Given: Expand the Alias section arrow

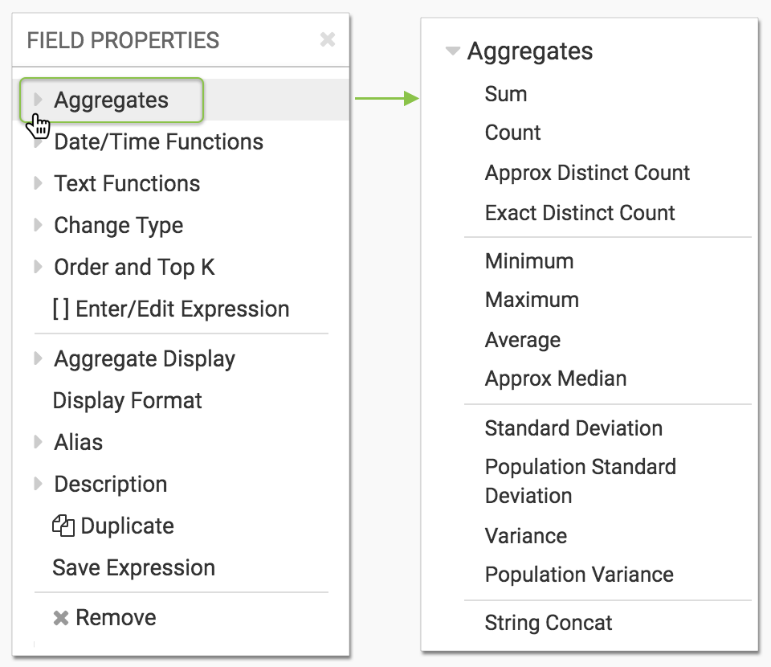Looking at the screenshot, I should [x=38, y=442].
